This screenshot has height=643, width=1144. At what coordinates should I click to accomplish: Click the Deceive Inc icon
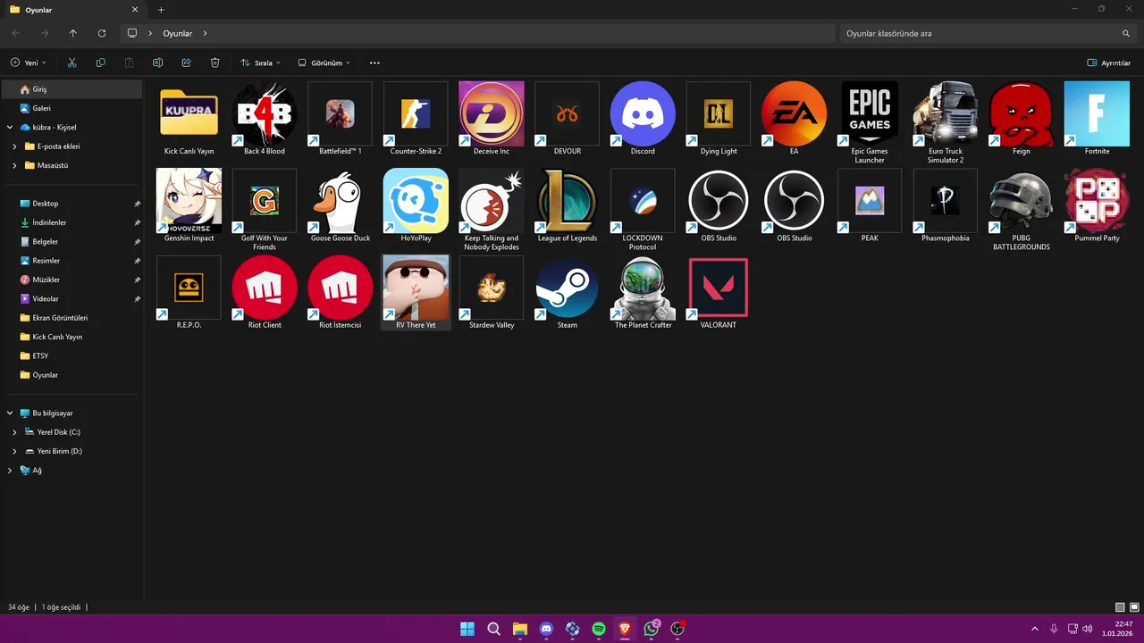pyautogui.click(x=492, y=114)
